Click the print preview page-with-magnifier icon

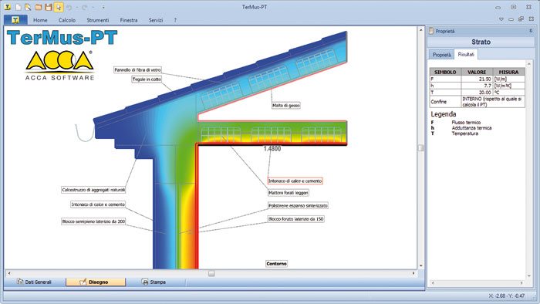click(28, 7)
